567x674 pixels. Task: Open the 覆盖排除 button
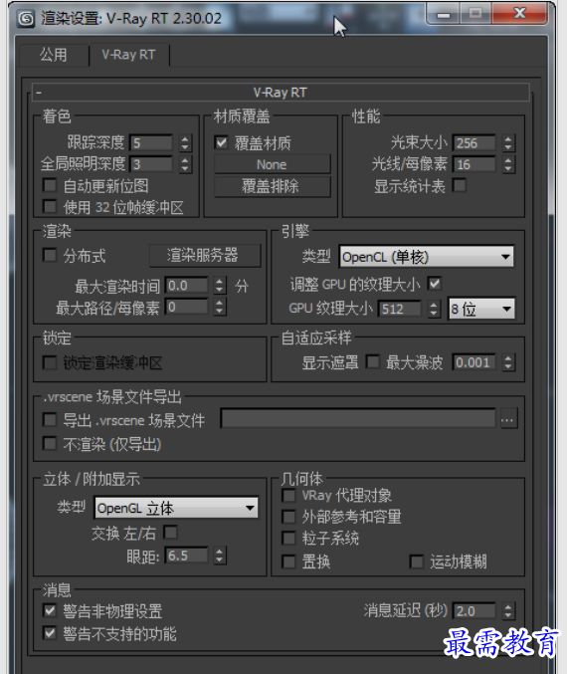(x=273, y=186)
